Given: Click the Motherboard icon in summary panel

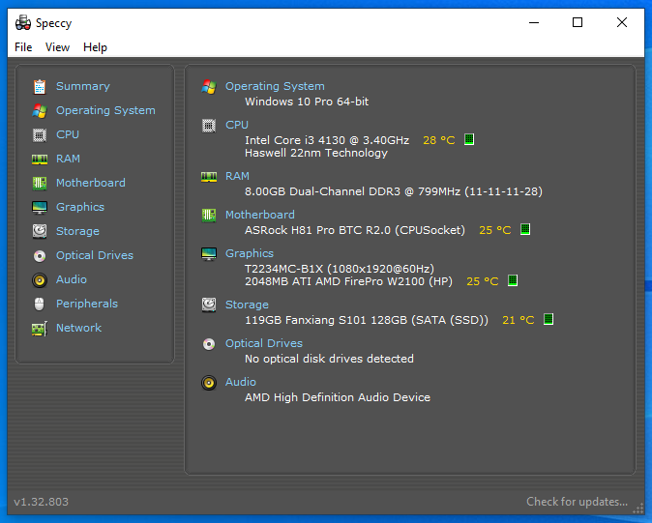Looking at the screenshot, I should pos(209,215).
